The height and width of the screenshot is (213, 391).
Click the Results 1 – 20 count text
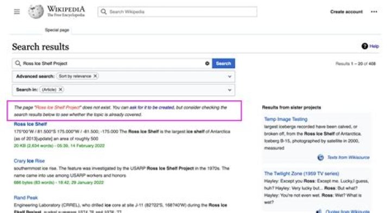355,64
